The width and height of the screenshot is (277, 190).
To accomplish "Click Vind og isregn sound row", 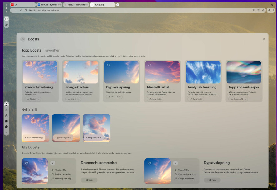I will coord(185,174).
